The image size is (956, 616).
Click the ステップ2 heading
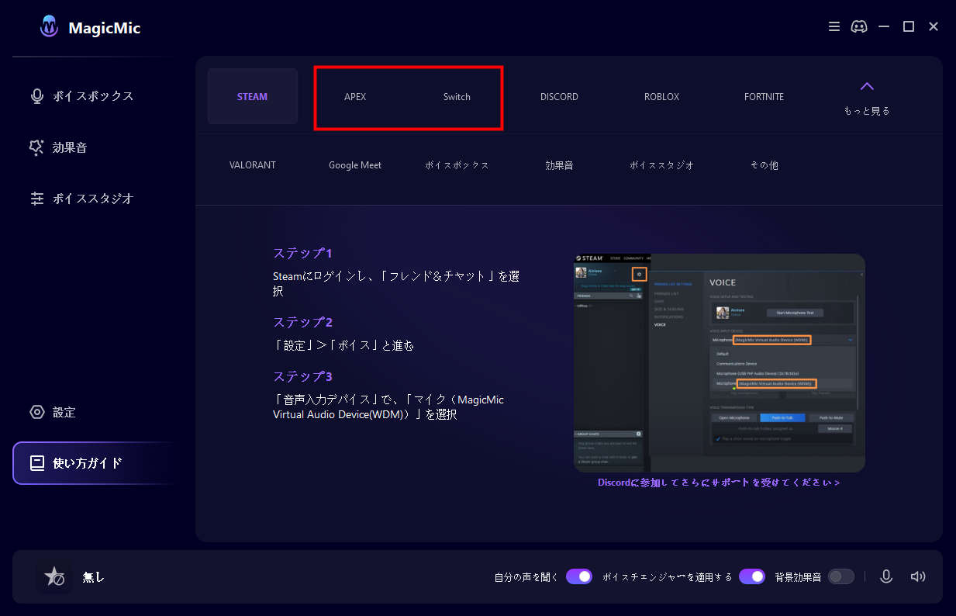pyautogui.click(x=302, y=322)
